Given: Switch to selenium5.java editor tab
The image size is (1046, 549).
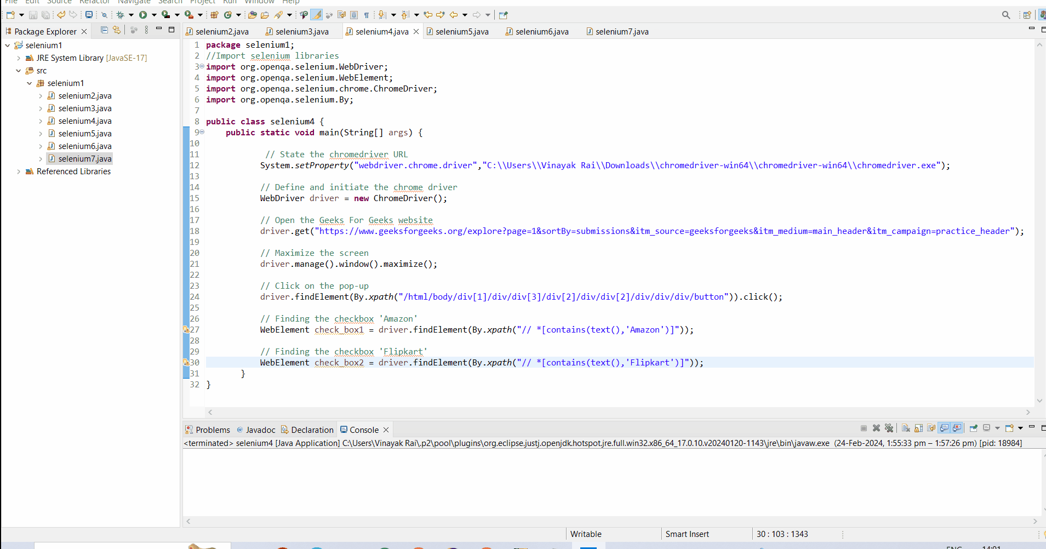Looking at the screenshot, I should tap(458, 32).
